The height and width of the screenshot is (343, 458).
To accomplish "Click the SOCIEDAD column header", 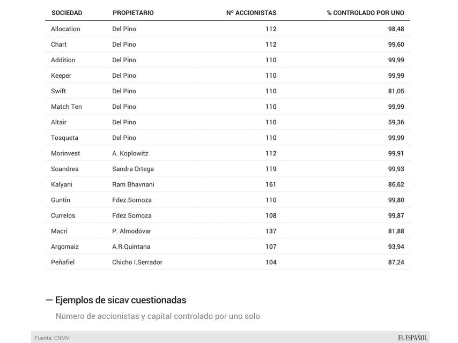I will [67, 13].
